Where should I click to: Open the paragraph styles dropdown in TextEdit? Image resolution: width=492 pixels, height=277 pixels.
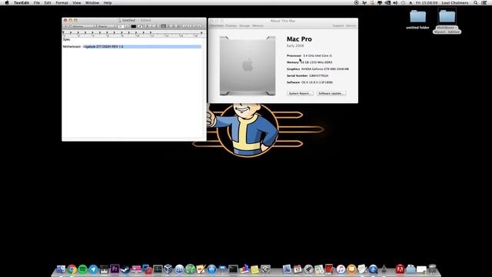tap(66, 26)
